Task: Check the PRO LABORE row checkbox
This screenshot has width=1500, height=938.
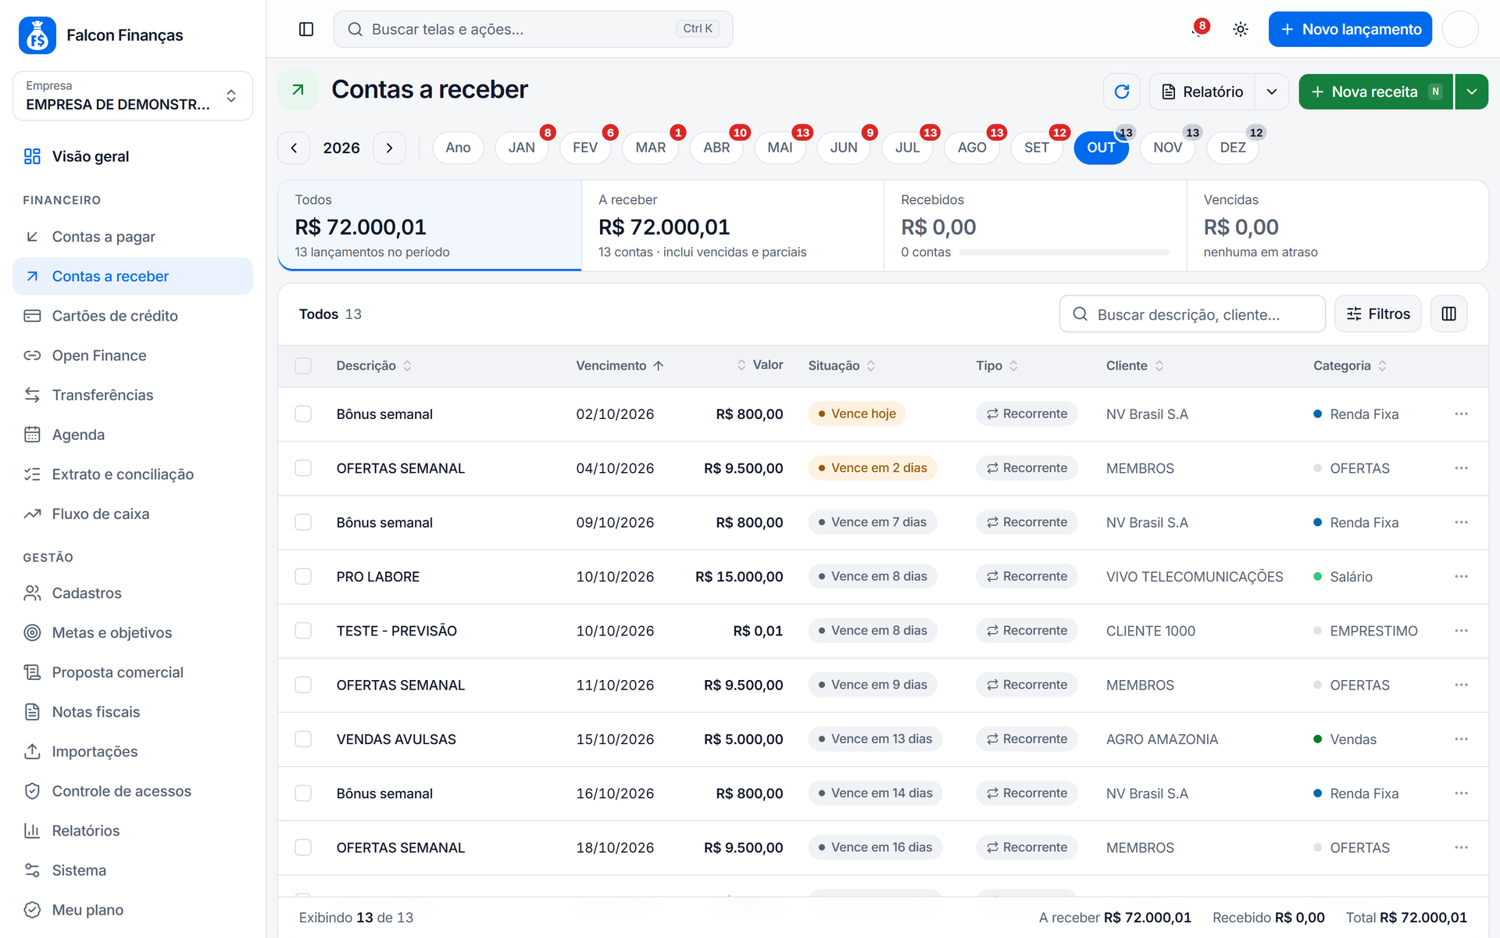Action: pyautogui.click(x=303, y=577)
